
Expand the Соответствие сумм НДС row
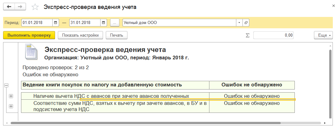coord(11,106)
